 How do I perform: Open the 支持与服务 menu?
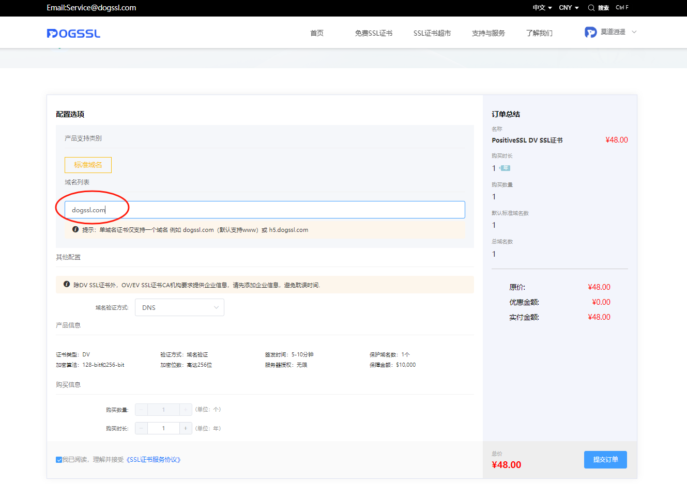click(x=488, y=33)
